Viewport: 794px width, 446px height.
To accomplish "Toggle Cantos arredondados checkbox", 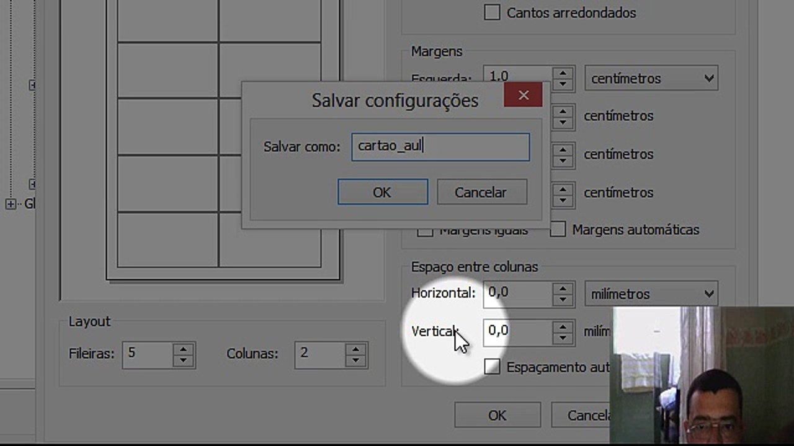I will click(492, 12).
